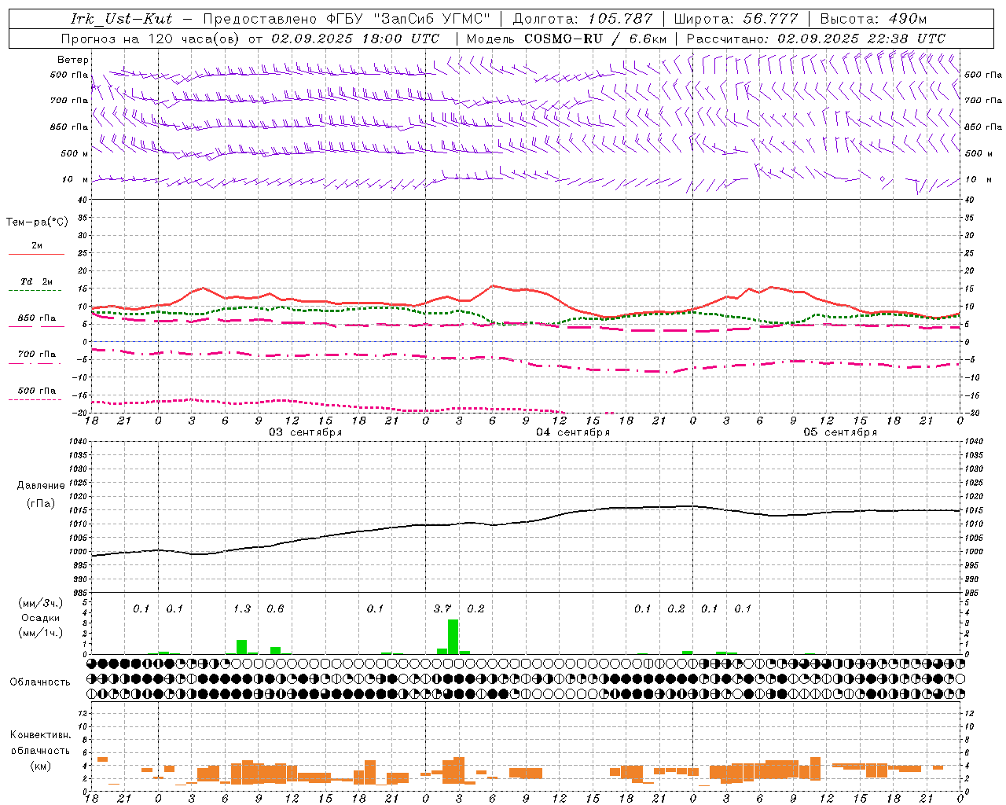Viewport: 1006px width, 805px height.
Task: Click the Долгота: 105.787 value
Action: pyautogui.click(x=582, y=18)
